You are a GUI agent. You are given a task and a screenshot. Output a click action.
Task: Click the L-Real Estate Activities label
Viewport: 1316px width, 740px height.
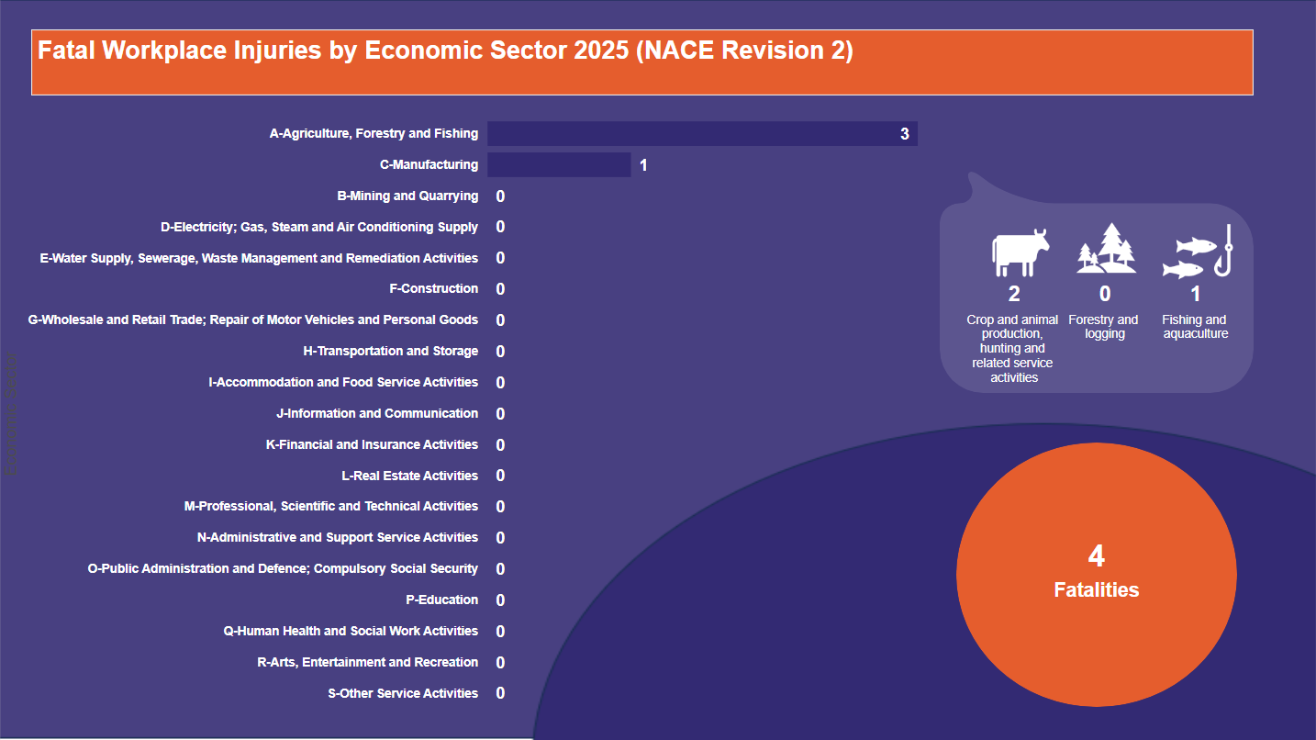tap(409, 476)
